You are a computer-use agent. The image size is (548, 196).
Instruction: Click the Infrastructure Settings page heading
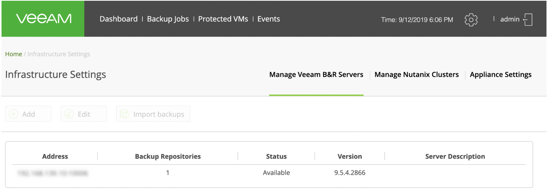click(55, 75)
